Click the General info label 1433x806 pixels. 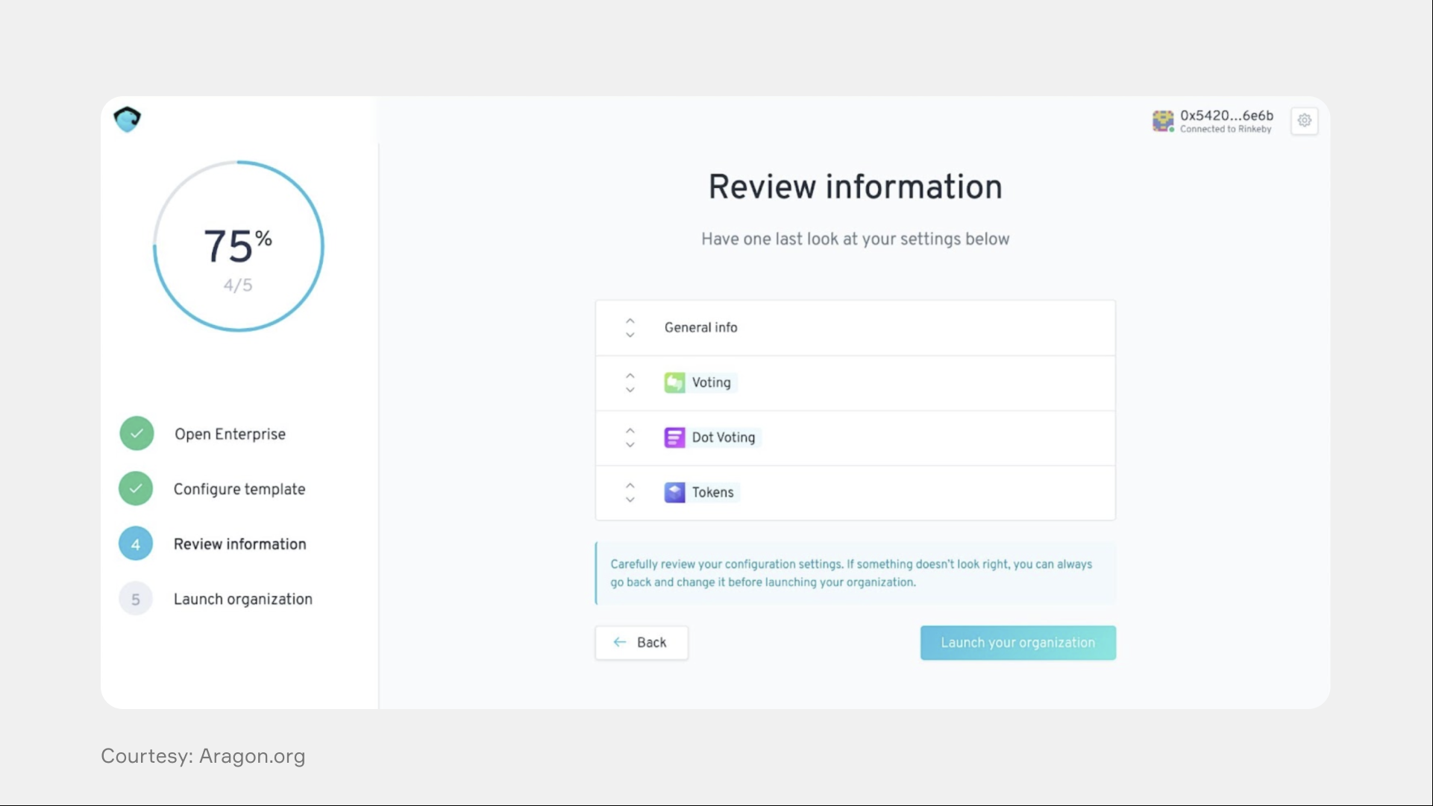tap(700, 328)
